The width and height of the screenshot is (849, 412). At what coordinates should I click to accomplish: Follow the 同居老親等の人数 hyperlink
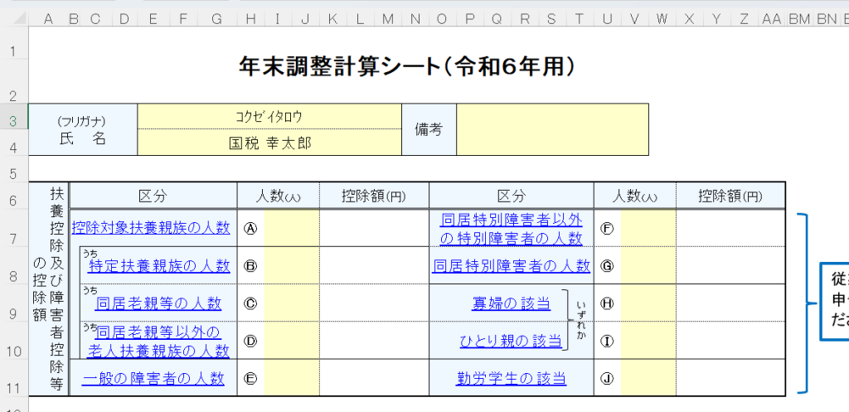coord(159,303)
